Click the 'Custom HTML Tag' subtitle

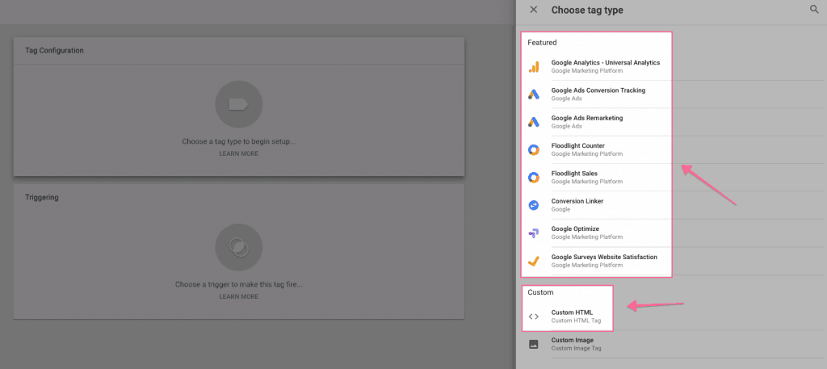(576, 321)
